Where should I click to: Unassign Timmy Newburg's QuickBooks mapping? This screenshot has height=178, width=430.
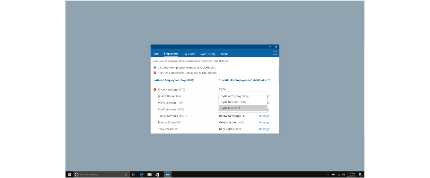coord(264,116)
